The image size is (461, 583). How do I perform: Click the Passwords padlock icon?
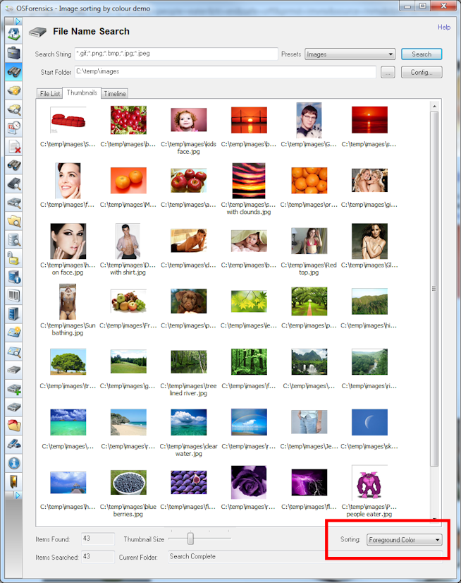pos(13,258)
